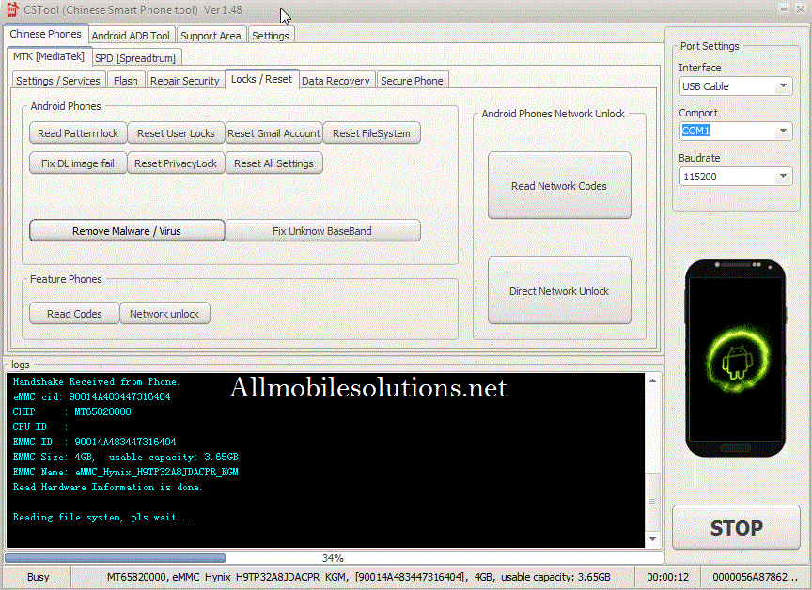Click the Reset Gmail Account button
The image size is (812, 590).
coord(273,133)
